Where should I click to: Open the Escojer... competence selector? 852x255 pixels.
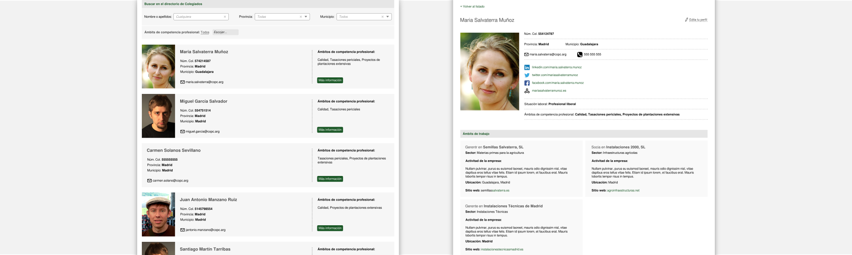point(225,32)
